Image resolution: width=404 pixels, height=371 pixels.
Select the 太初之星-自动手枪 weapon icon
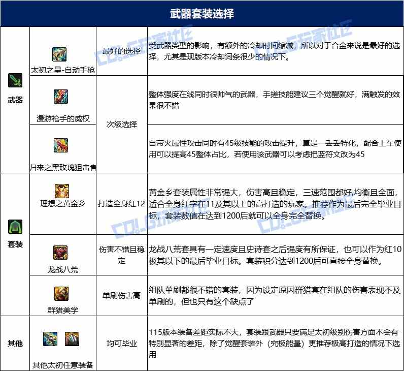point(59,54)
